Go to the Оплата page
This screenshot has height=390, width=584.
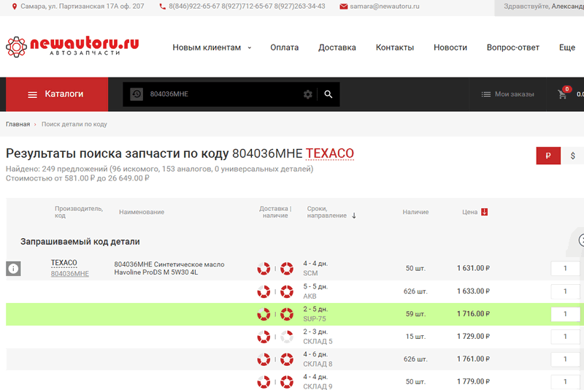point(285,47)
